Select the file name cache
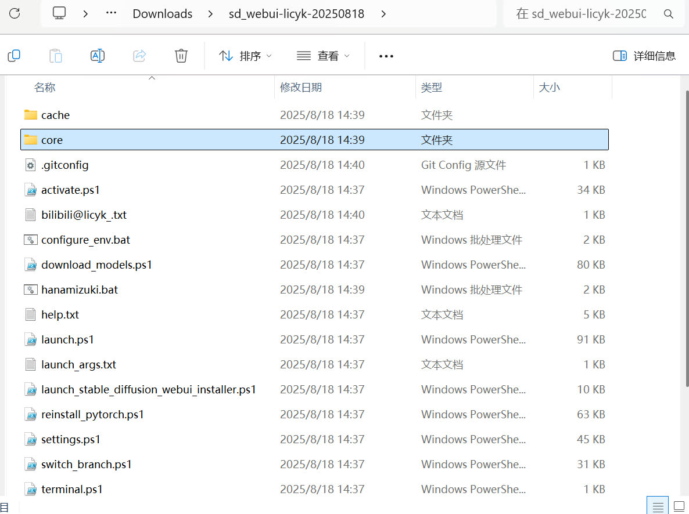689x514 pixels. coord(55,115)
